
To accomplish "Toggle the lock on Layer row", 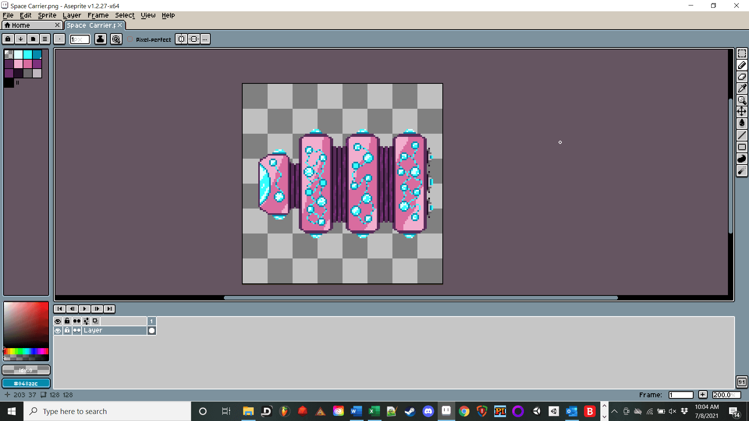I will (x=67, y=331).
